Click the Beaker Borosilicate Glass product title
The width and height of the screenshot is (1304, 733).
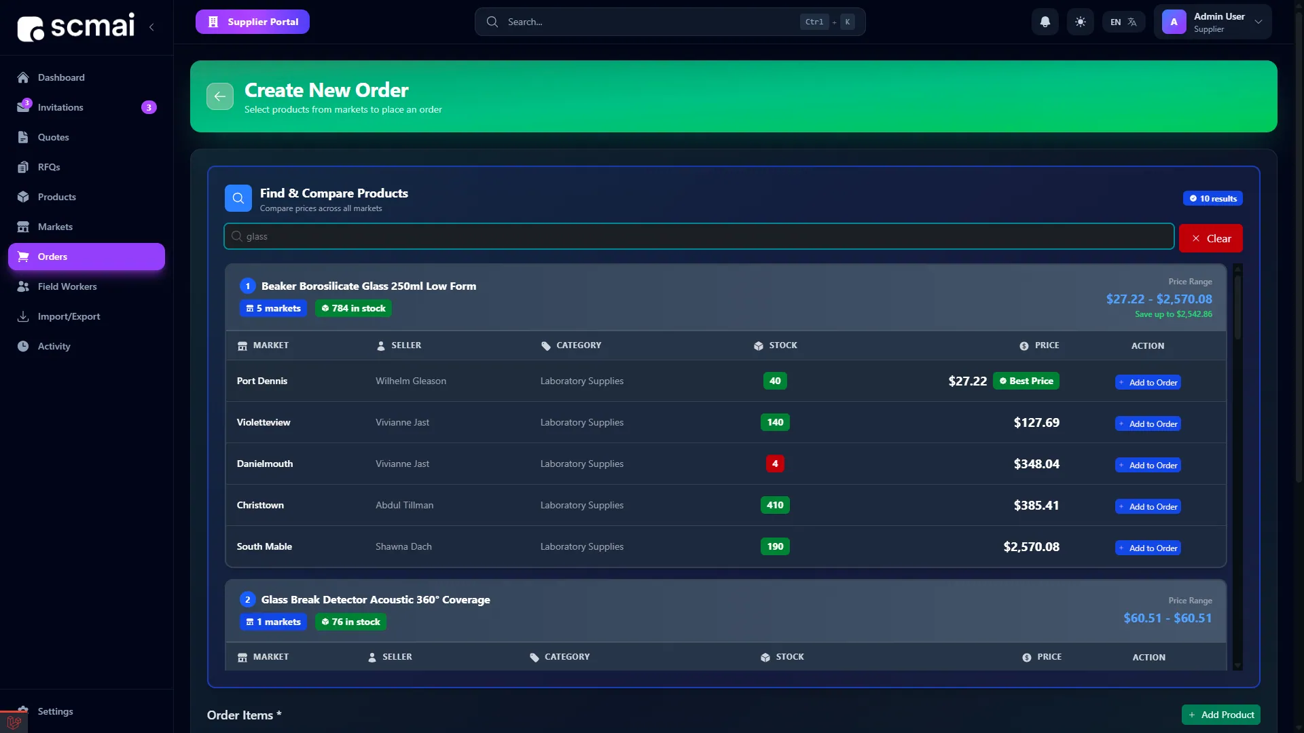coord(369,286)
